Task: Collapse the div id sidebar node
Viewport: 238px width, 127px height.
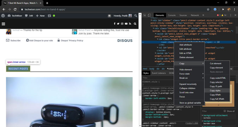Action: point(151,20)
